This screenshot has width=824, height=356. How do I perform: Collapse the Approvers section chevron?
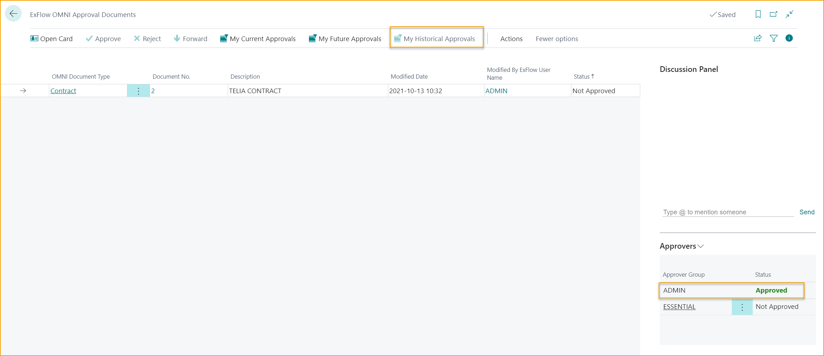tap(701, 246)
